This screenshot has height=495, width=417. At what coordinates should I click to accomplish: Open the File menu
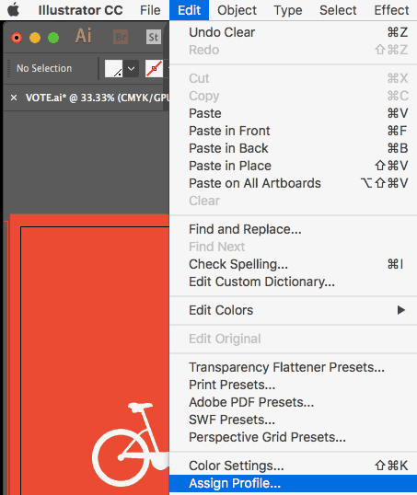coord(150,10)
